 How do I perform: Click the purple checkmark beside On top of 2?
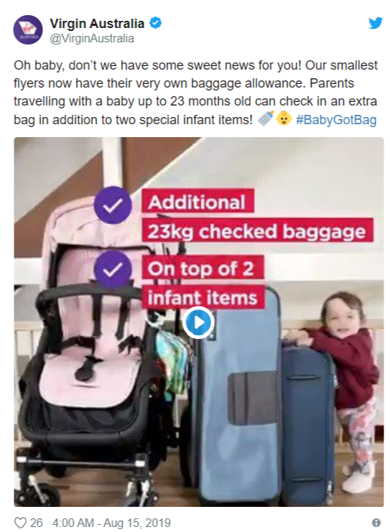[113, 270]
